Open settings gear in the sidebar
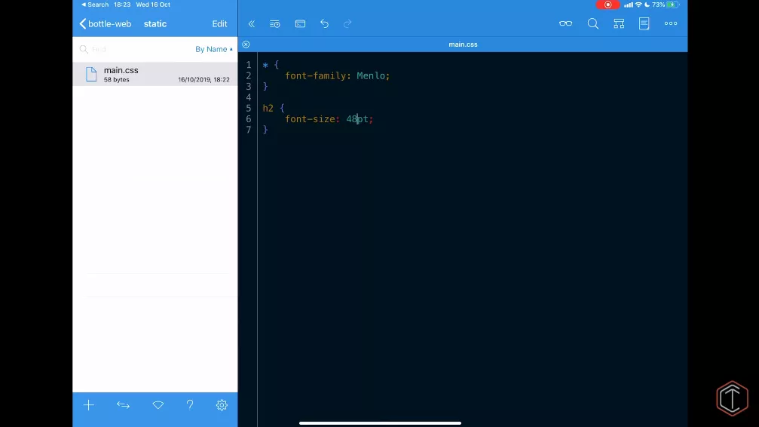 [x=222, y=405]
